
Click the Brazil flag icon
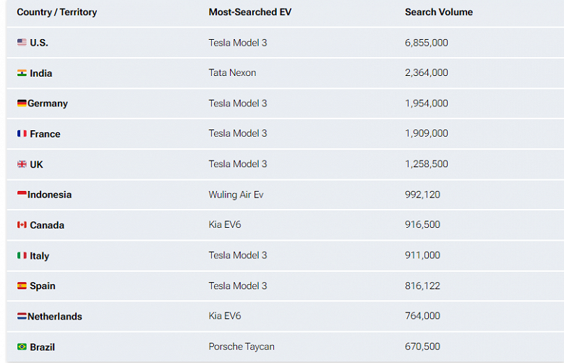[22, 347]
